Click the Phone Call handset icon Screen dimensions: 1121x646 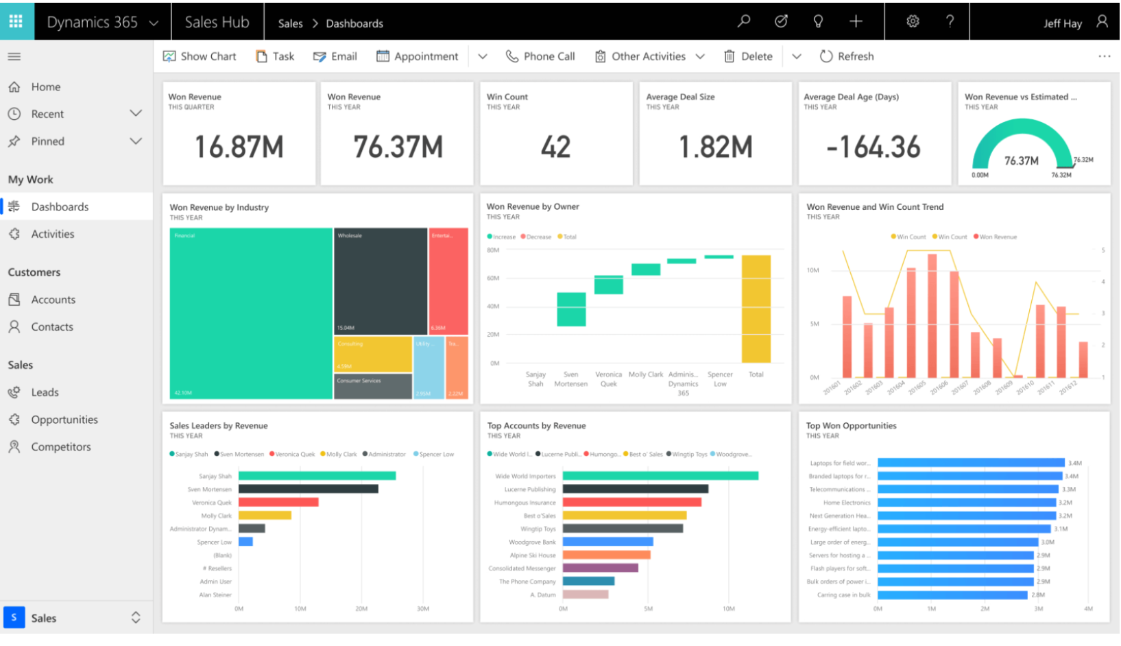point(512,56)
